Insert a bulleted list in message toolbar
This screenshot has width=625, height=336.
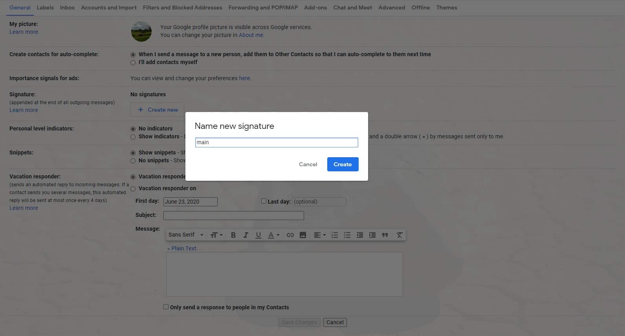pos(347,235)
